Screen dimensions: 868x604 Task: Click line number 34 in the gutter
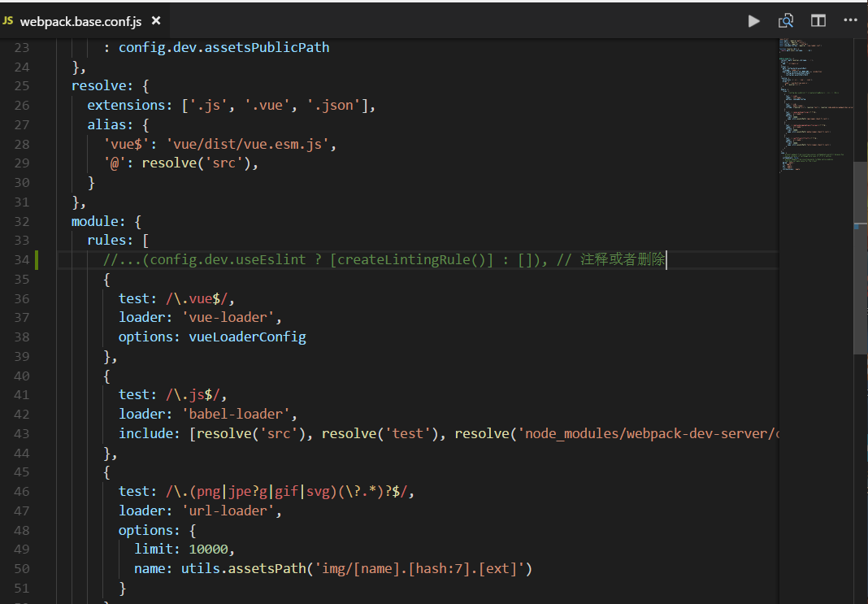21,259
